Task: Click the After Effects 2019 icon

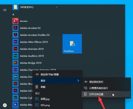Action: pyautogui.click(x=15, y=42)
